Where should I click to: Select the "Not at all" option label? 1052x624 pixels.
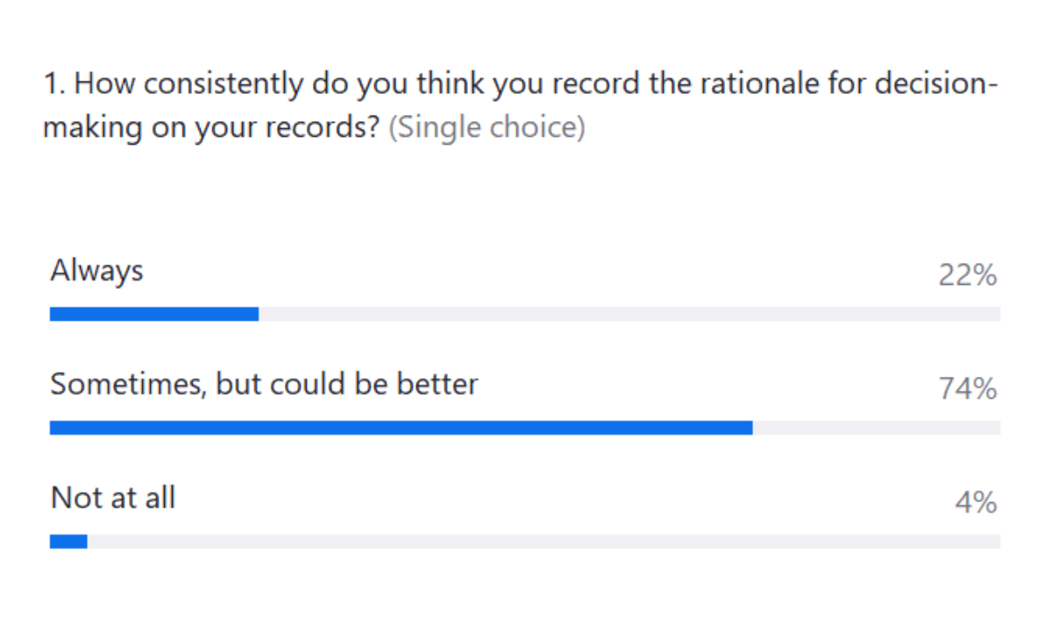(x=113, y=498)
